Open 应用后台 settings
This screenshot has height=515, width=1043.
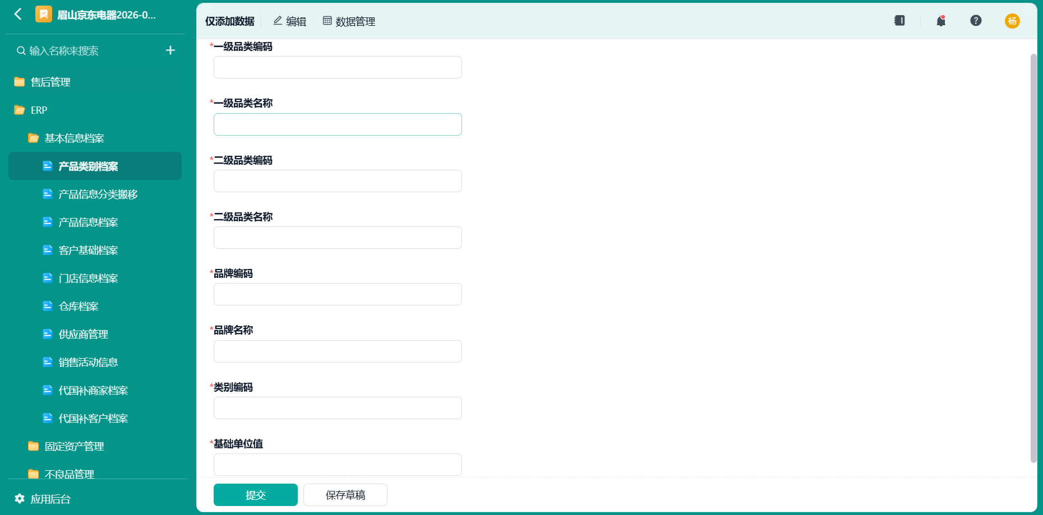click(x=50, y=499)
